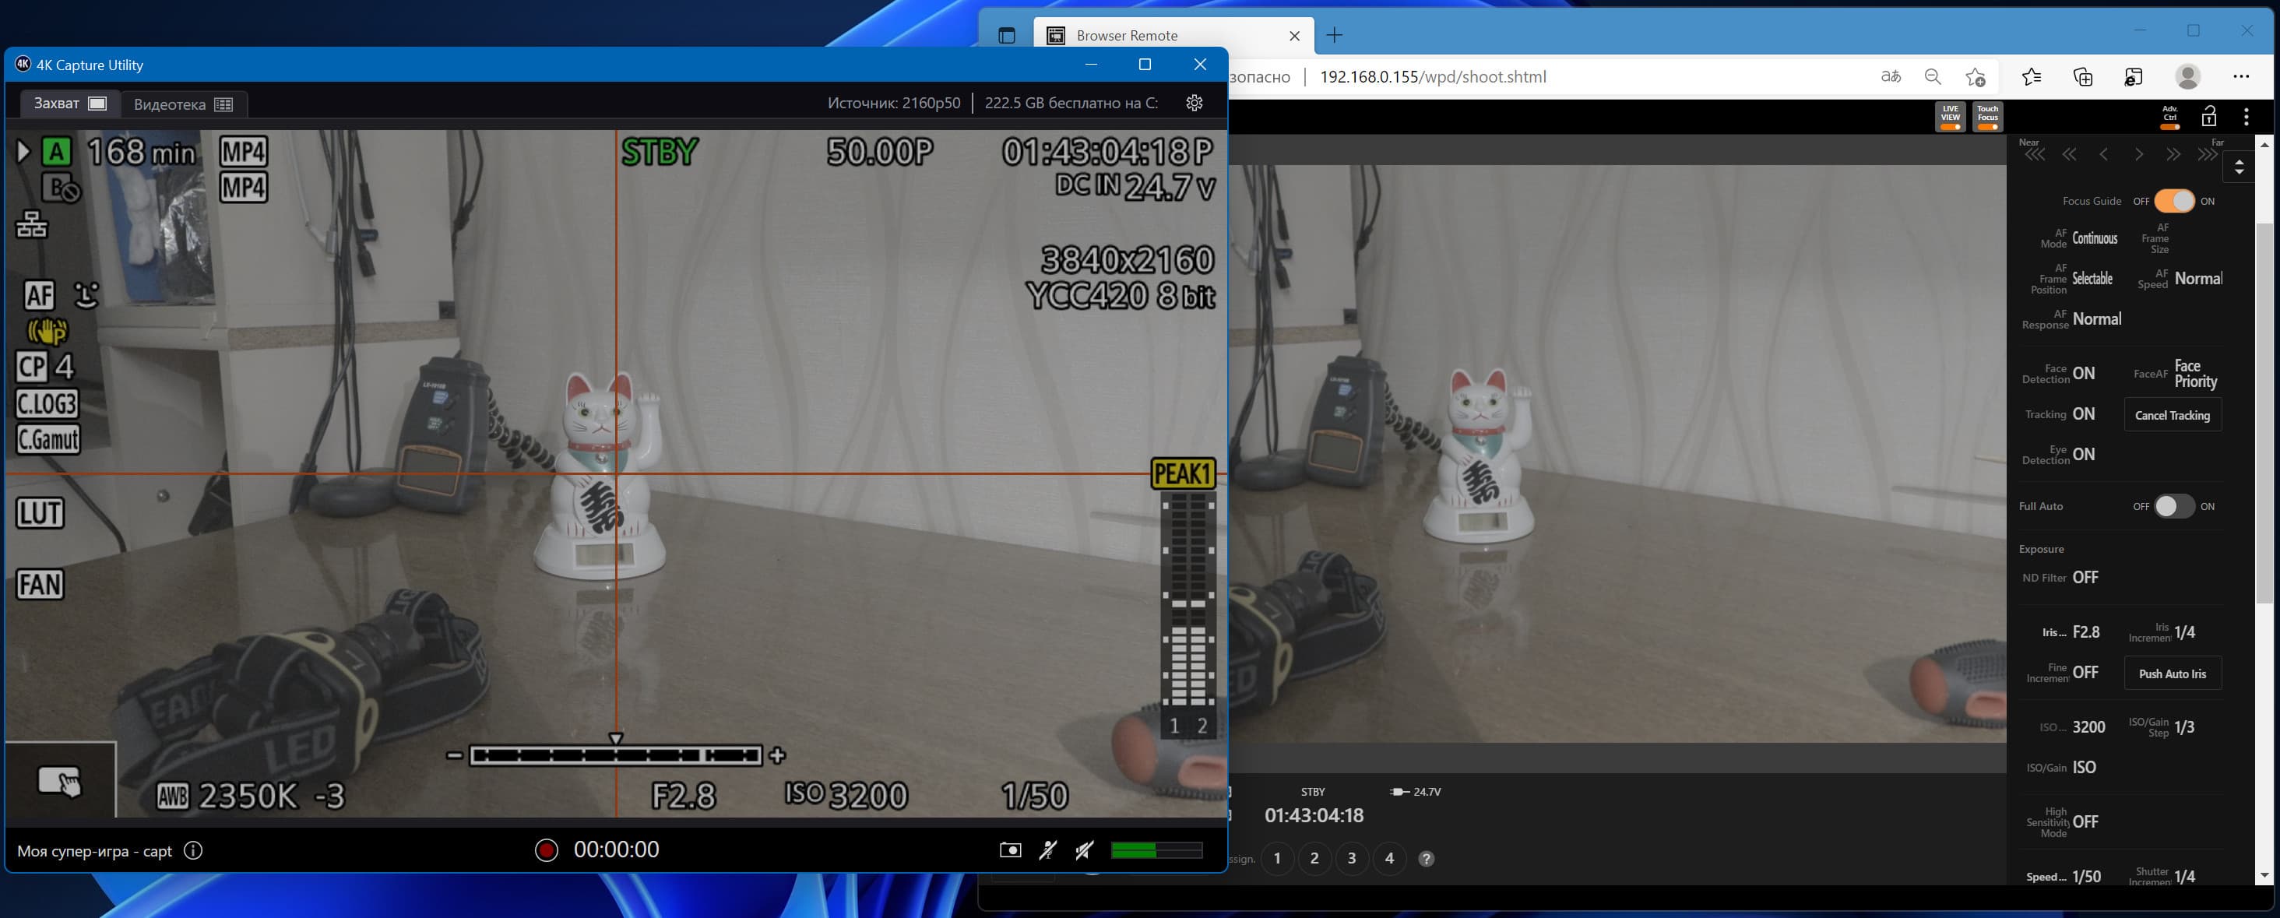This screenshot has height=918, width=2280.
Task: Open the AF Mode Continuous selector
Action: pos(2094,238)
